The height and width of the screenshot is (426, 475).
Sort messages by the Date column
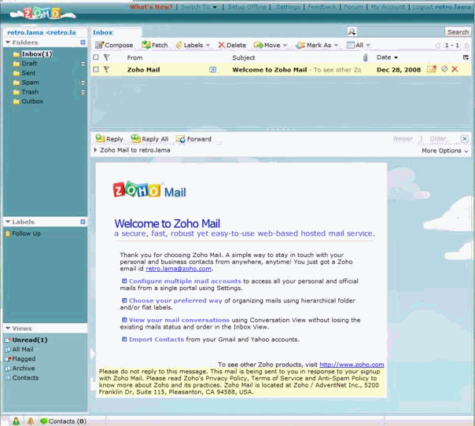pos(387,57)
